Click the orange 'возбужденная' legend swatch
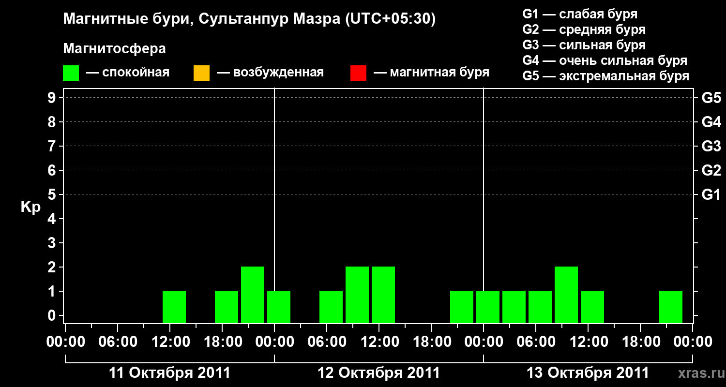Screen dimensions: 726x387 [201, 73]
